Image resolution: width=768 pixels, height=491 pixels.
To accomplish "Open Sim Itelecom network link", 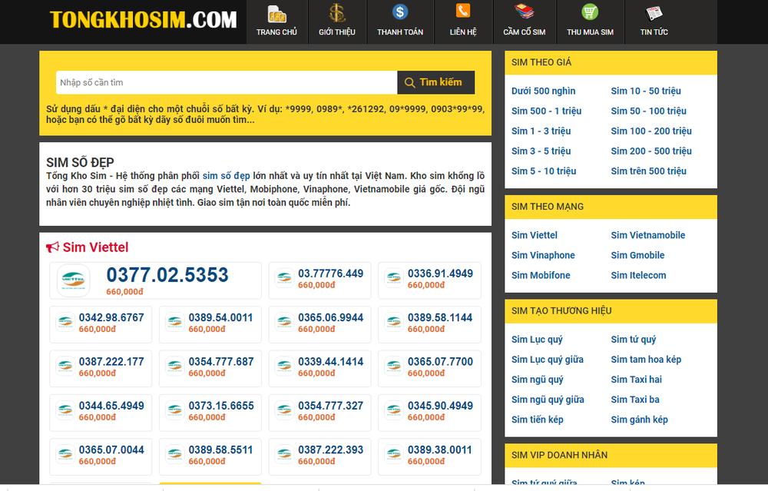I will [638, 275].
